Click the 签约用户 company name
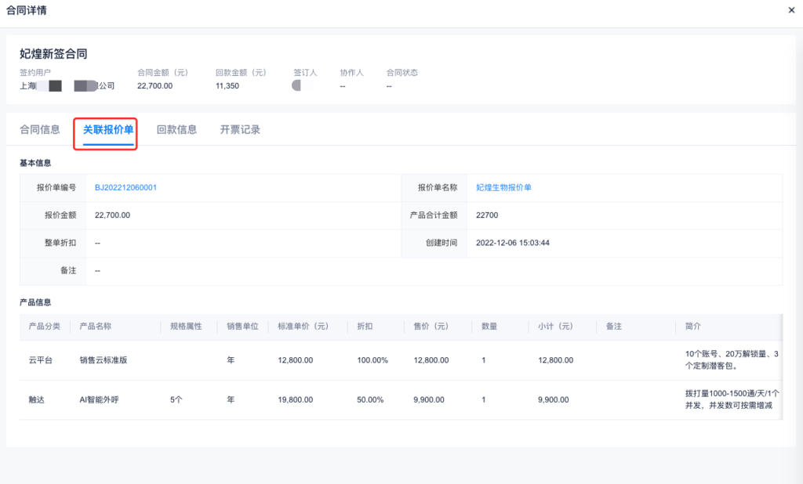The height and width of the screenshot is (484, 803). pos(67,86)
